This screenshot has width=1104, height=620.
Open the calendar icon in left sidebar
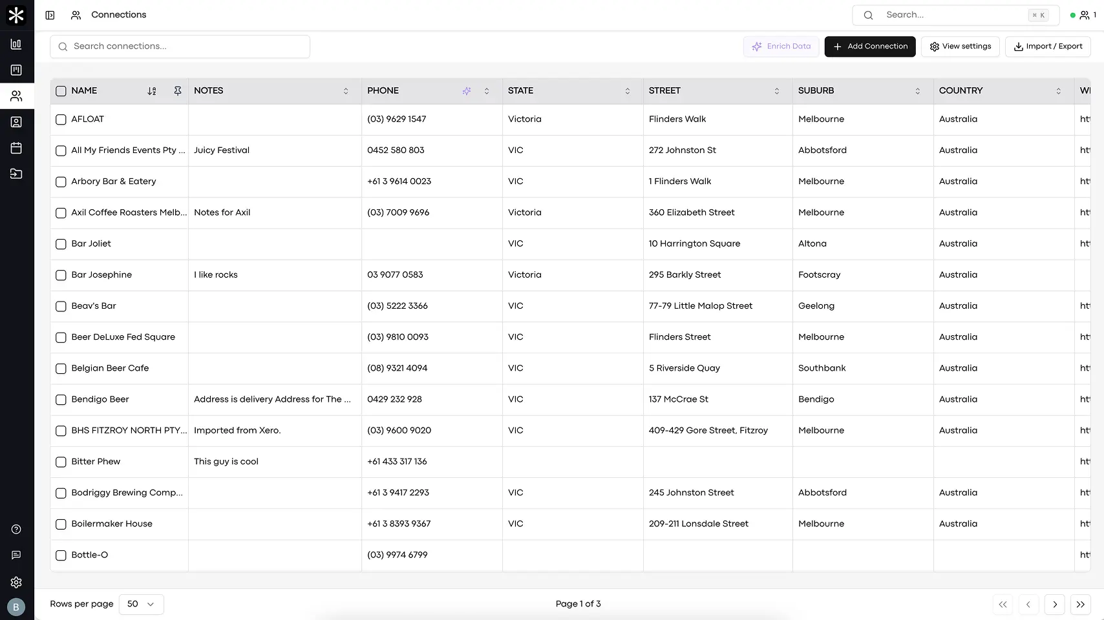[16, 148]
